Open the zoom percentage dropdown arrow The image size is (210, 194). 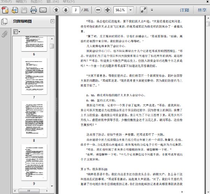(131, 10)
